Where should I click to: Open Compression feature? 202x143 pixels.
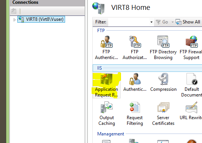pos(163,82)
